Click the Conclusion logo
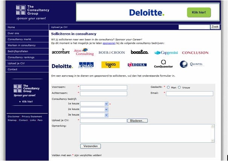 (195, 53)
